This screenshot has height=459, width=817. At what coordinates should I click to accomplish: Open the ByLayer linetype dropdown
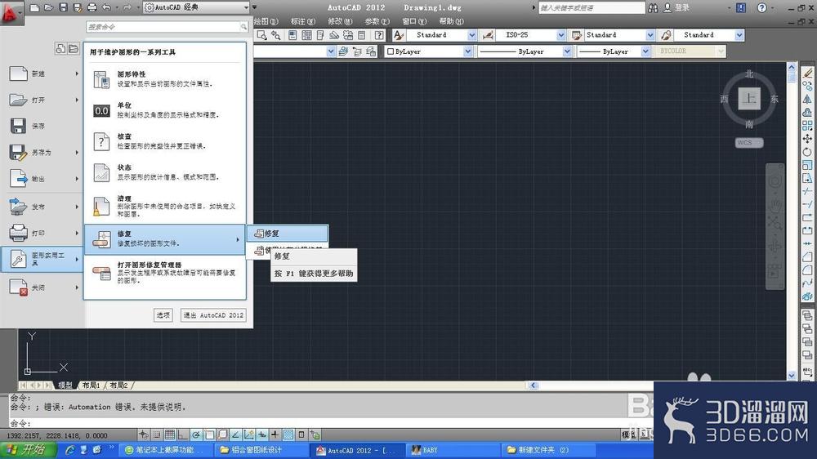tap(567, 51)
